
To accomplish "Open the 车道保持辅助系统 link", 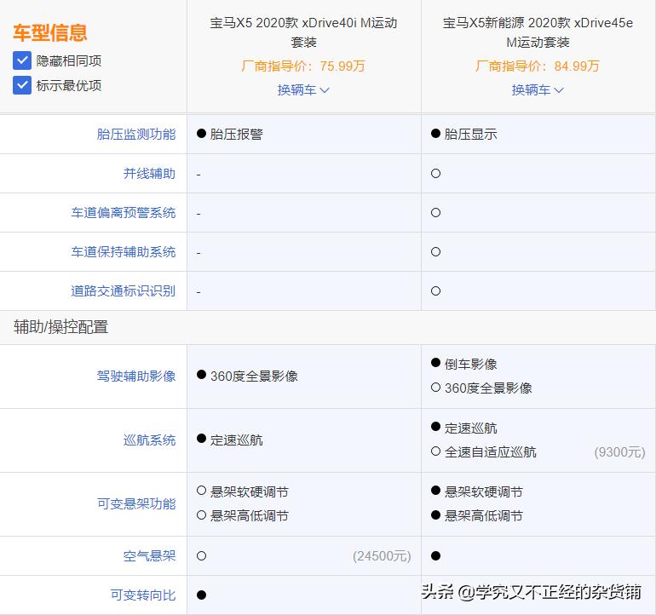I will click(x=124, y=252).
